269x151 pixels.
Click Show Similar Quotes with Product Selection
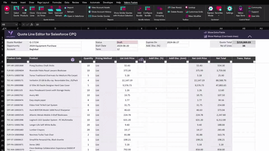click(123, 11)
